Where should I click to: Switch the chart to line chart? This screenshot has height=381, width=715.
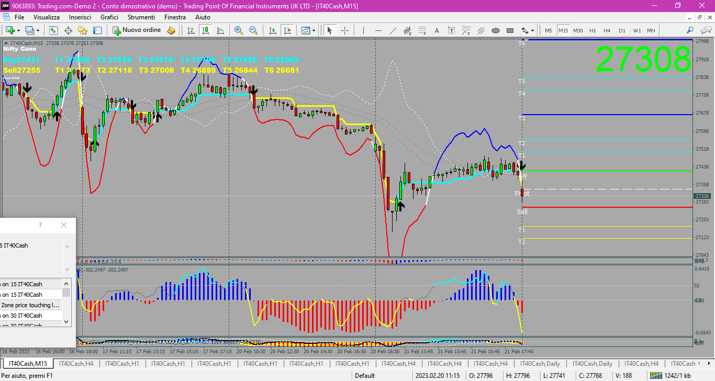[220, 30]
